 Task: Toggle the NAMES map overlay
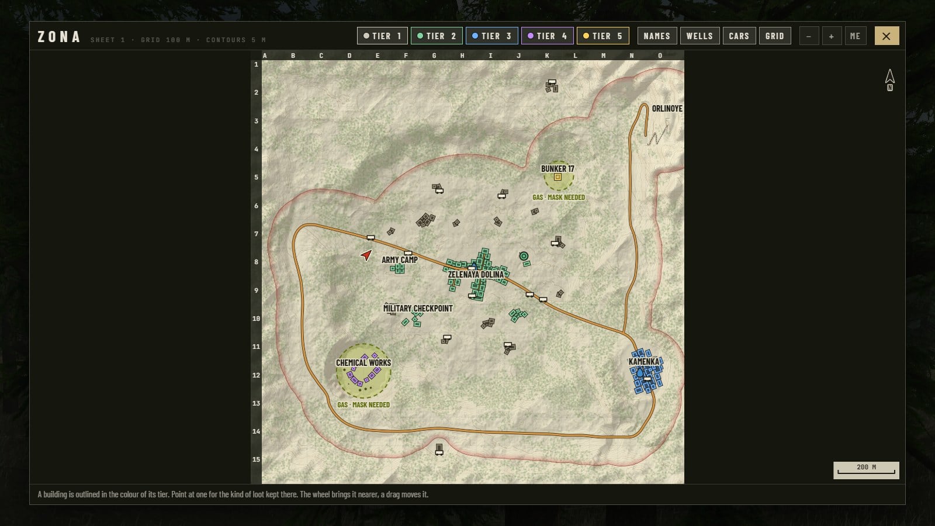point(657,36)
